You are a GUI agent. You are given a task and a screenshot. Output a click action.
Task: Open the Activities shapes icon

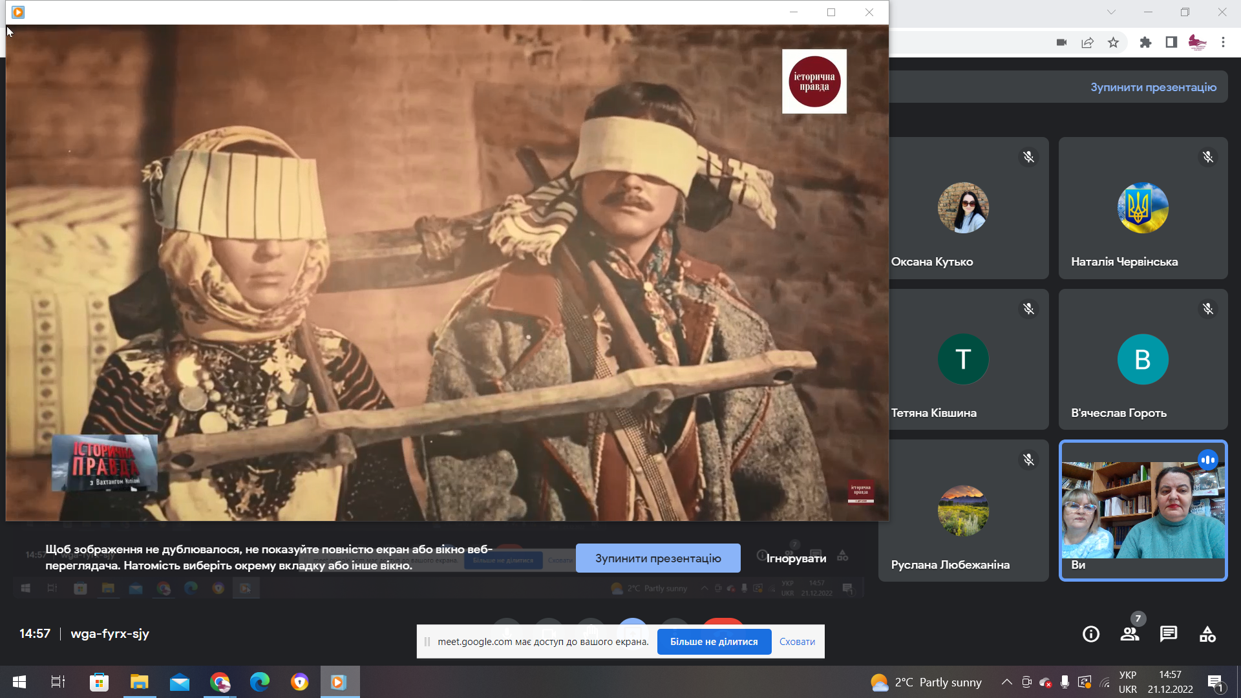[x=1207, y=634]
